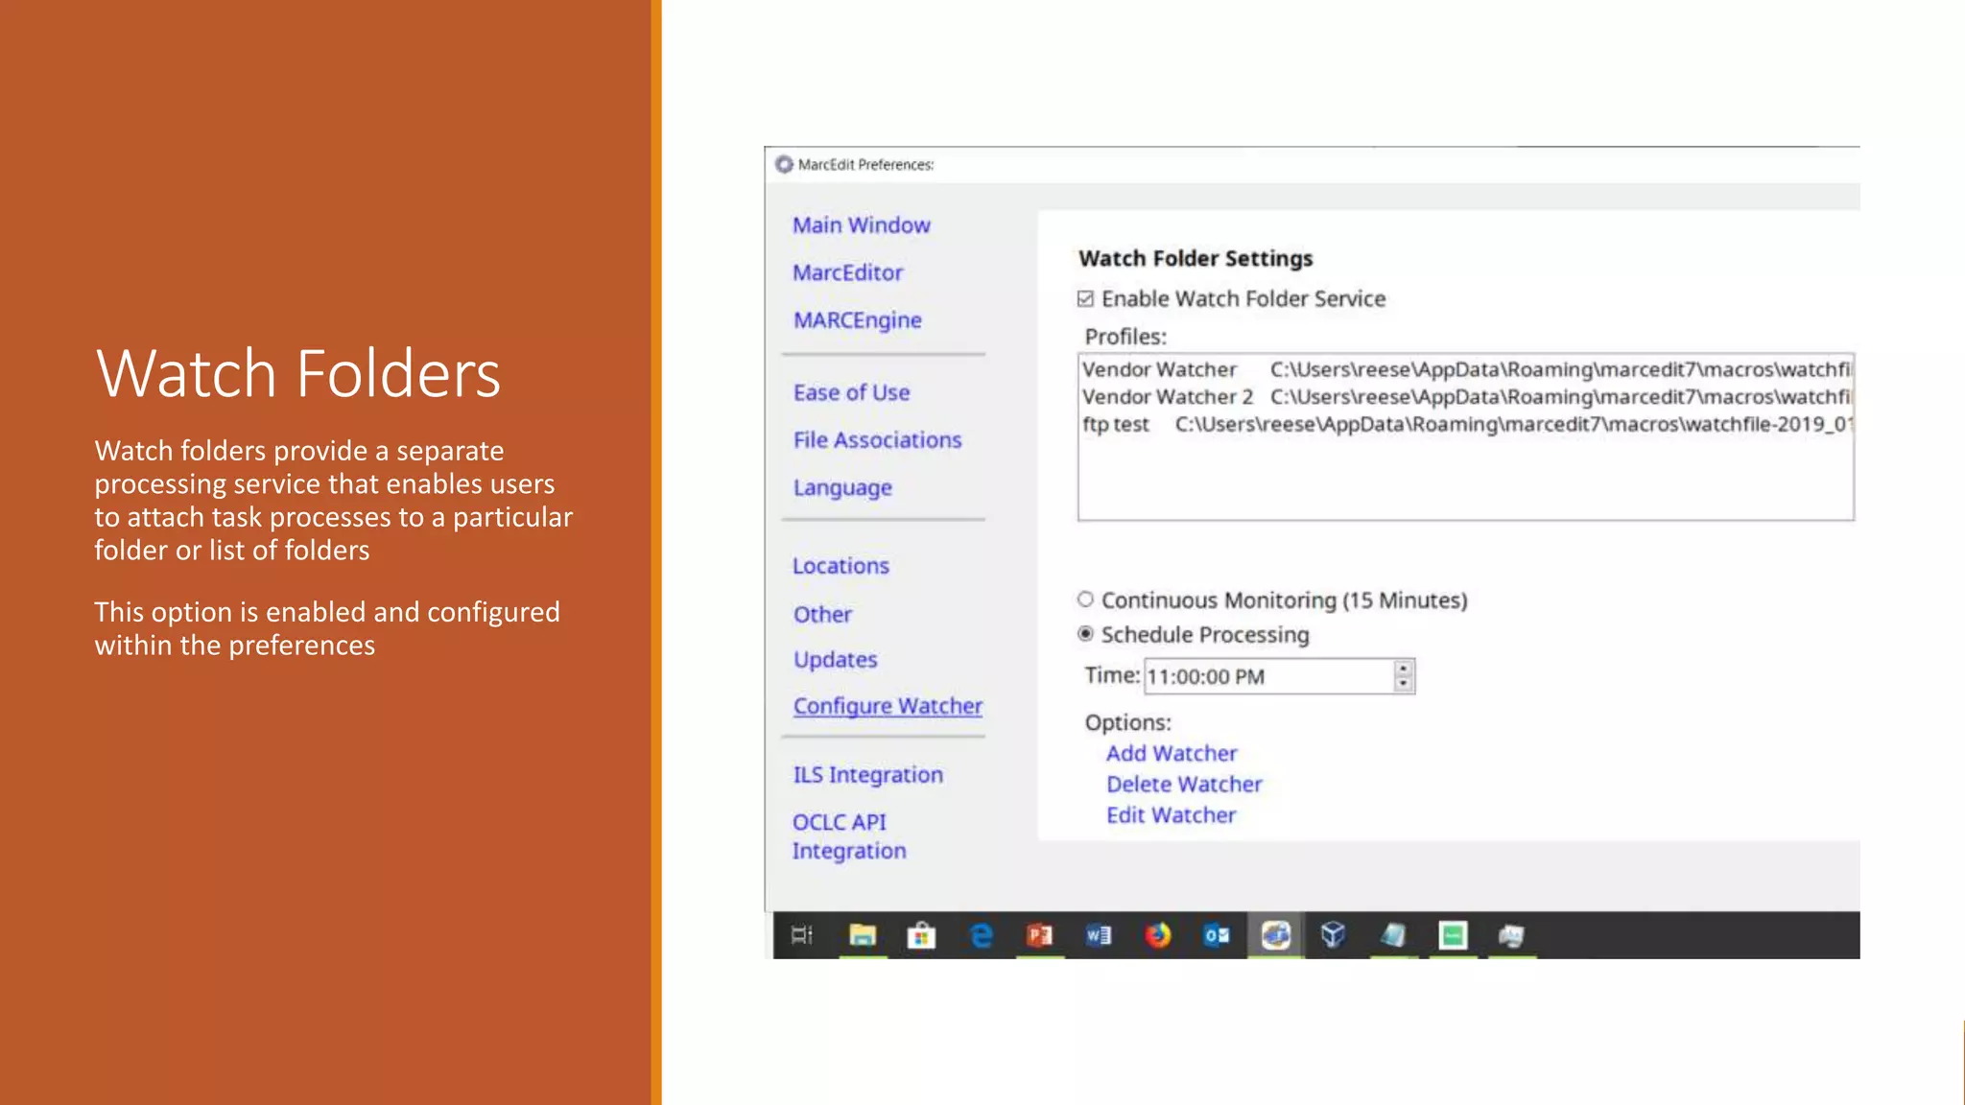Open Microsoft Edge from the taskbar

coord(981,934)
